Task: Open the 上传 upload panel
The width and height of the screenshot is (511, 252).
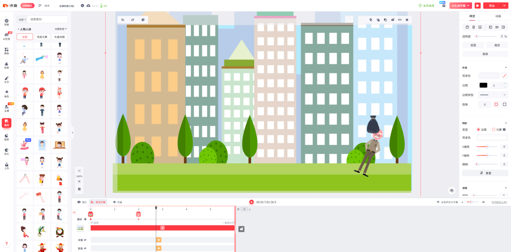Action: click(6, 165)
